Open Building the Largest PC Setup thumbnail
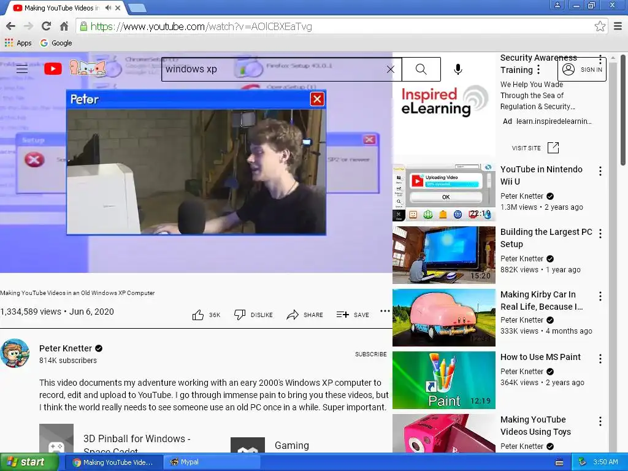 click(444, 255)
